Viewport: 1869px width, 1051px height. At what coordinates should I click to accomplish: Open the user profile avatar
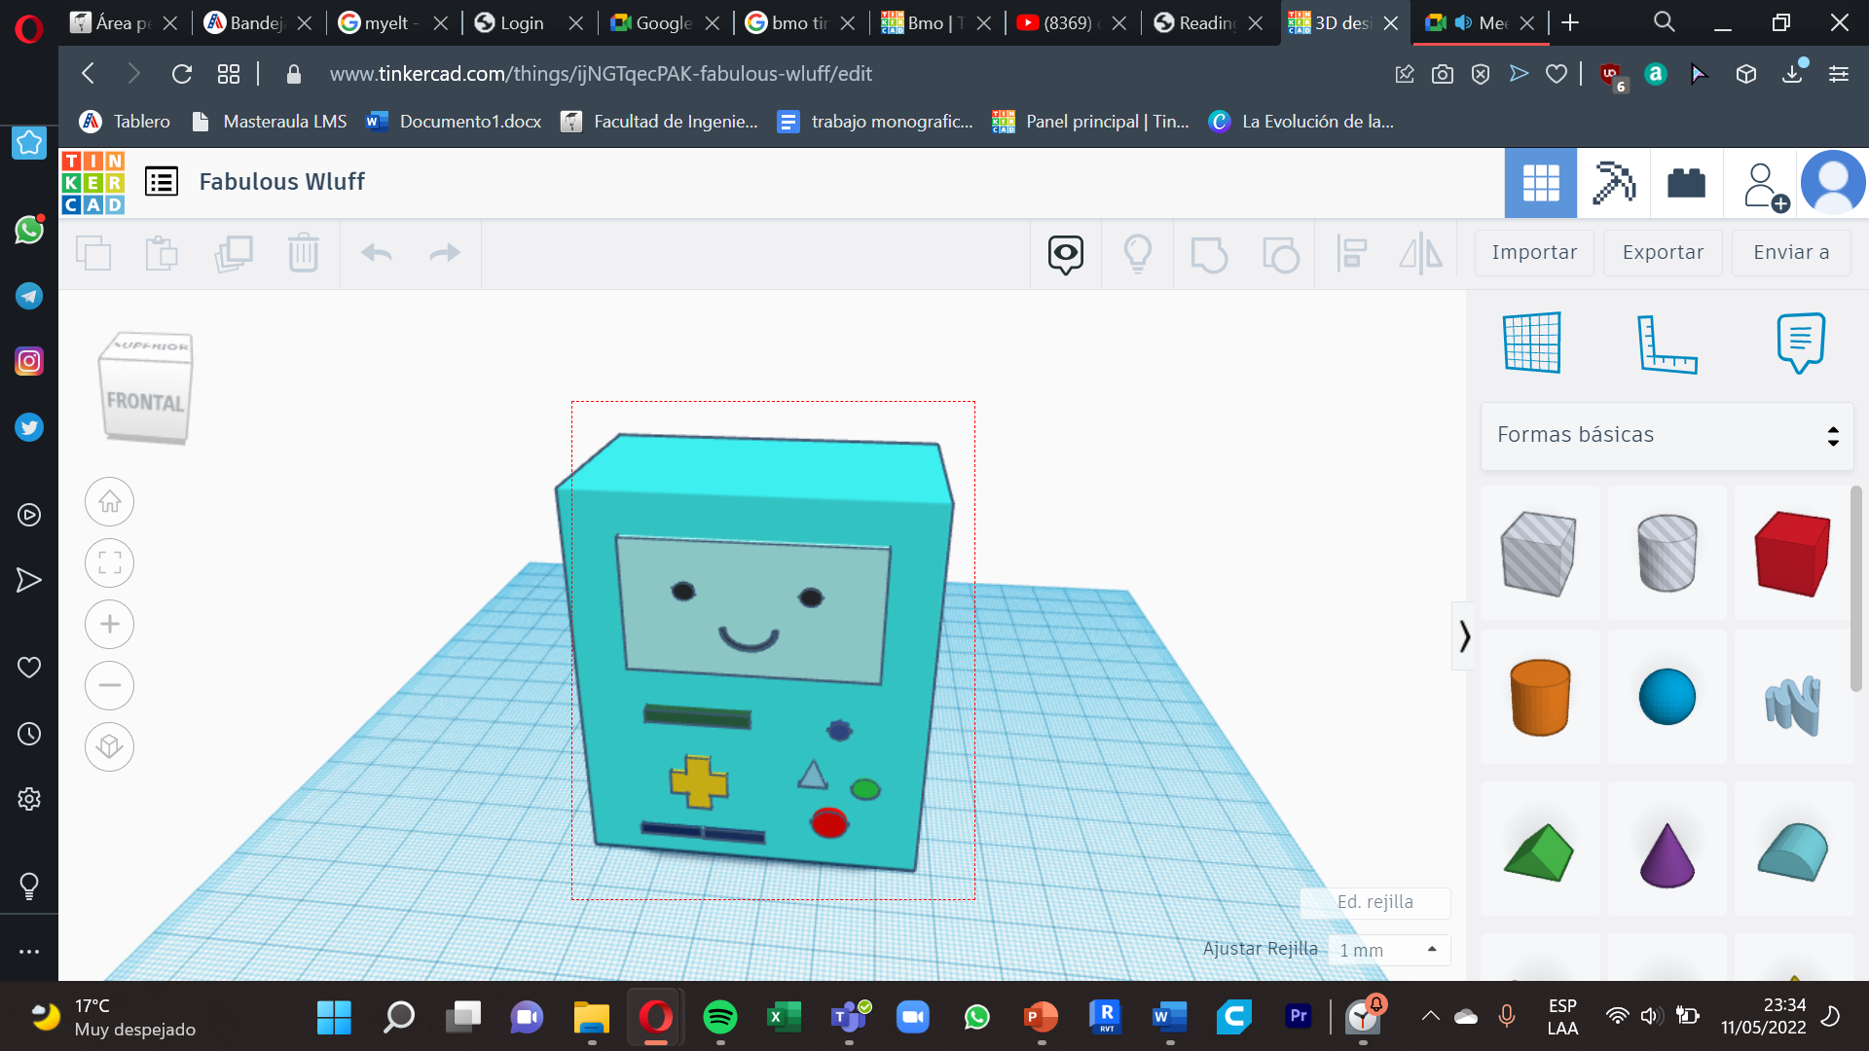[1833, 183]
